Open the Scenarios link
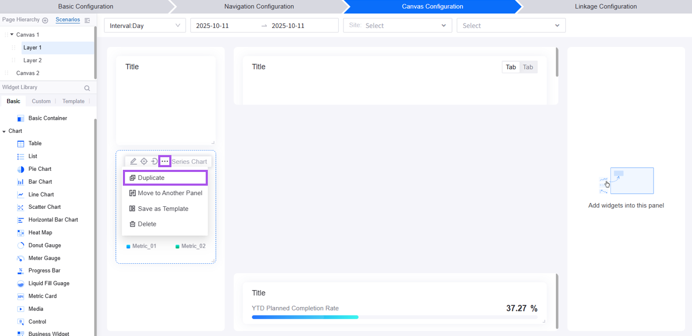Image resolution: width=692 pixels, height=336 pixels. tap(68, 20)
